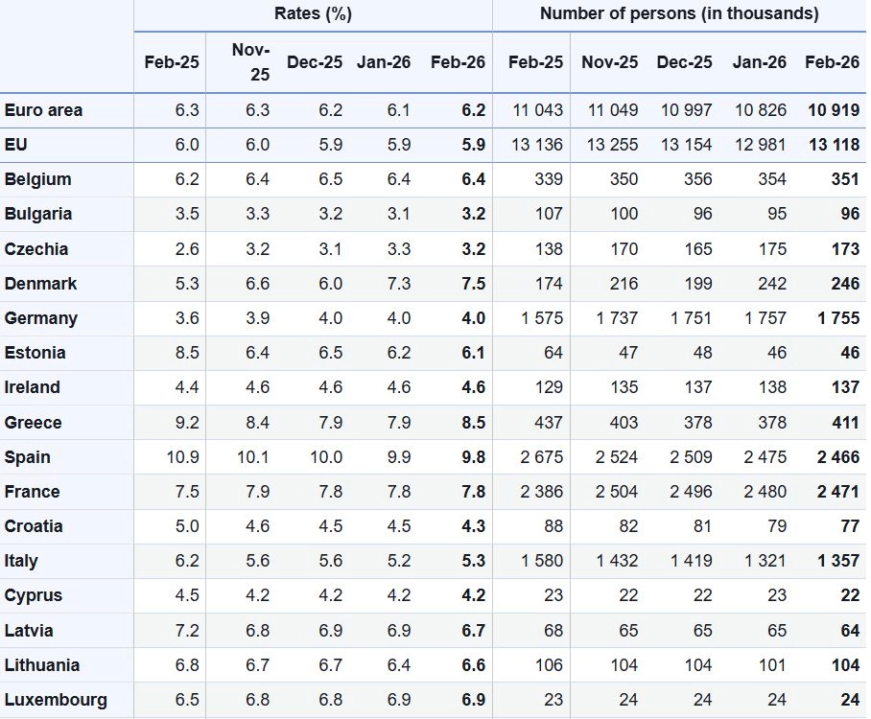Select the Germany row label
This screenshot has height=719, width=871.
[40, 318]
